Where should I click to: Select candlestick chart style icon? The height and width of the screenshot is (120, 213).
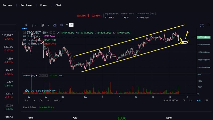click(42, 25)
